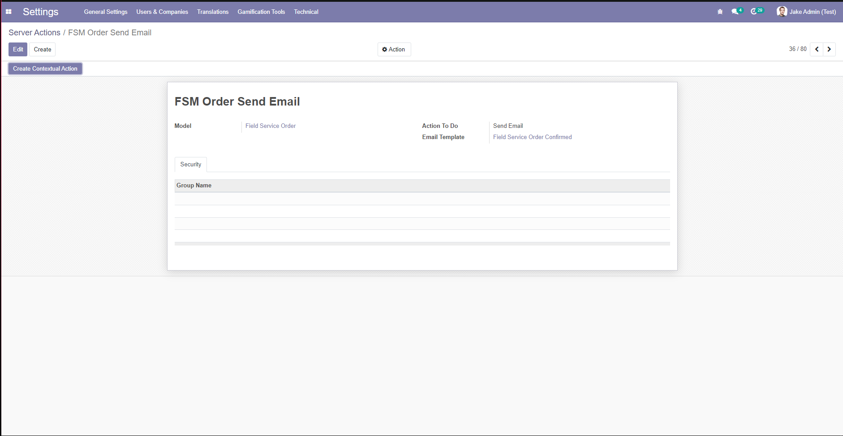
Task: Open the Field Service Order model link
Action: (x=270, y=126)
